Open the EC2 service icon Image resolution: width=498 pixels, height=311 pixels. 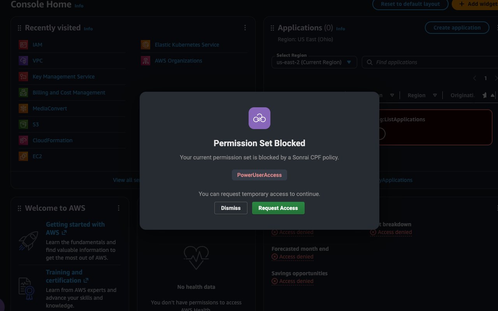point(23,156)
